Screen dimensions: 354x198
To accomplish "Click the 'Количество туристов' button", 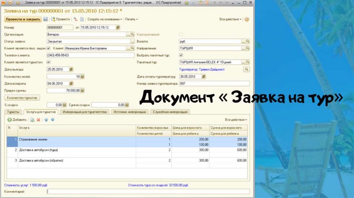I will pyautogui.click(x=21, y=98).
